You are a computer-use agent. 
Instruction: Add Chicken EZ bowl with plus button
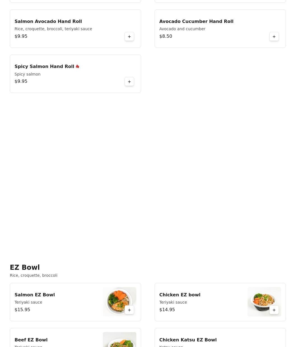coord(274,310)
